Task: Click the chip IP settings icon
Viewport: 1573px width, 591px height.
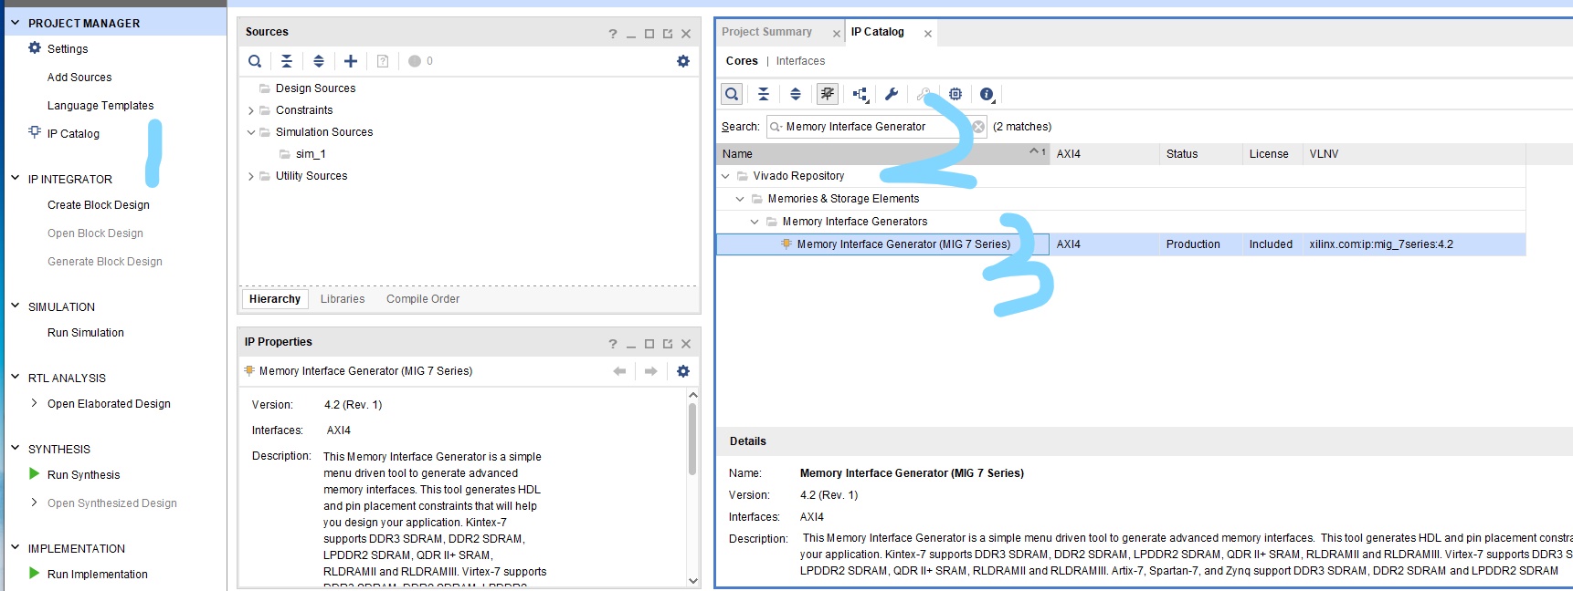Action: point(955,94)
